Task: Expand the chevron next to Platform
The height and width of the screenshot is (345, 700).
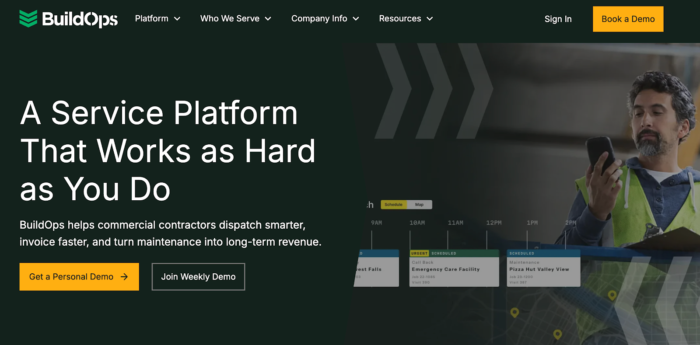Action: coord(177,19)
